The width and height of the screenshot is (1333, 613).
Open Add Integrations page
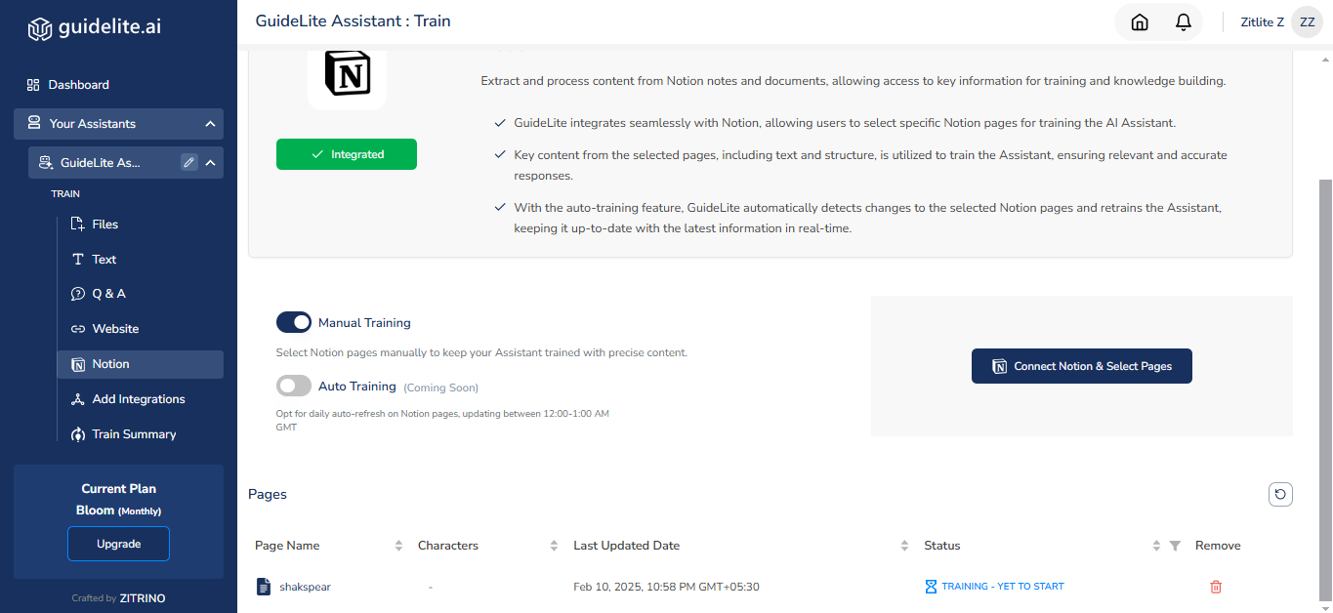tap(141, 399)
